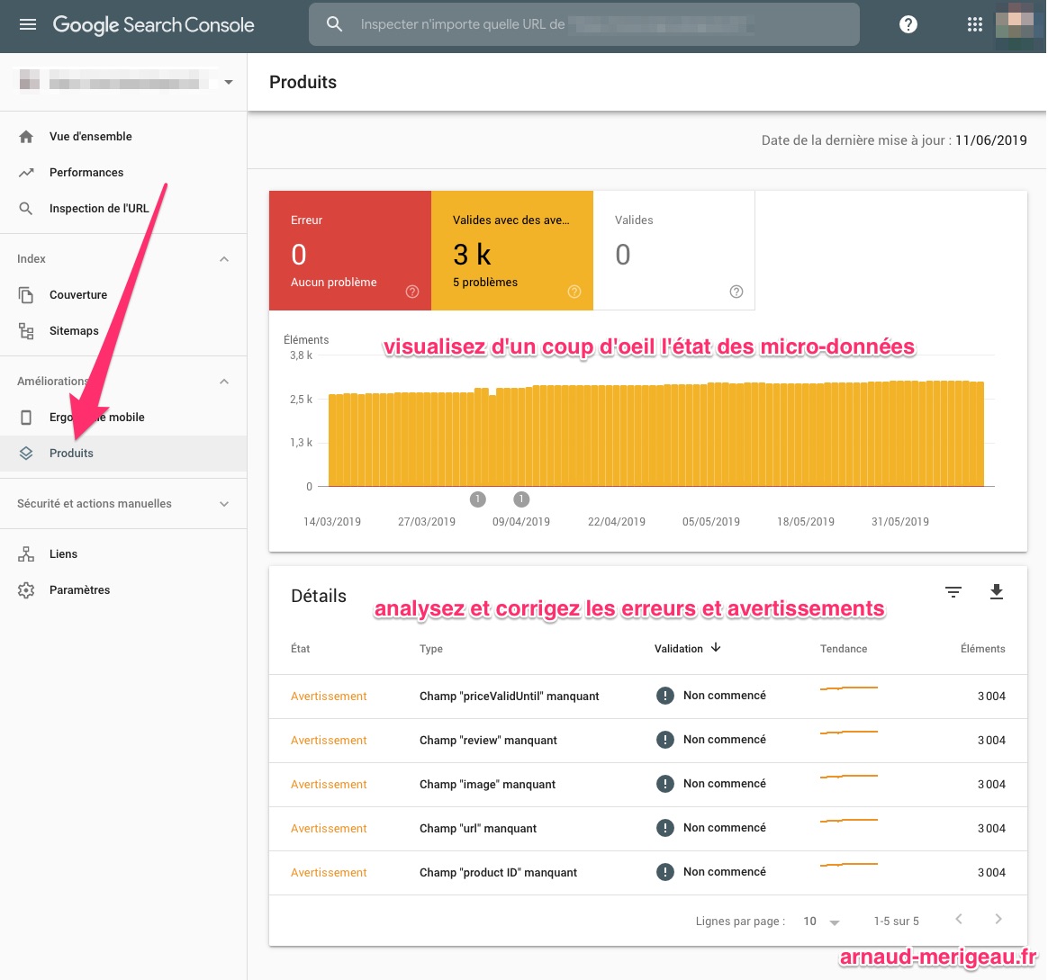Download the details report
Screen dimensions: 1048x980
996,592
